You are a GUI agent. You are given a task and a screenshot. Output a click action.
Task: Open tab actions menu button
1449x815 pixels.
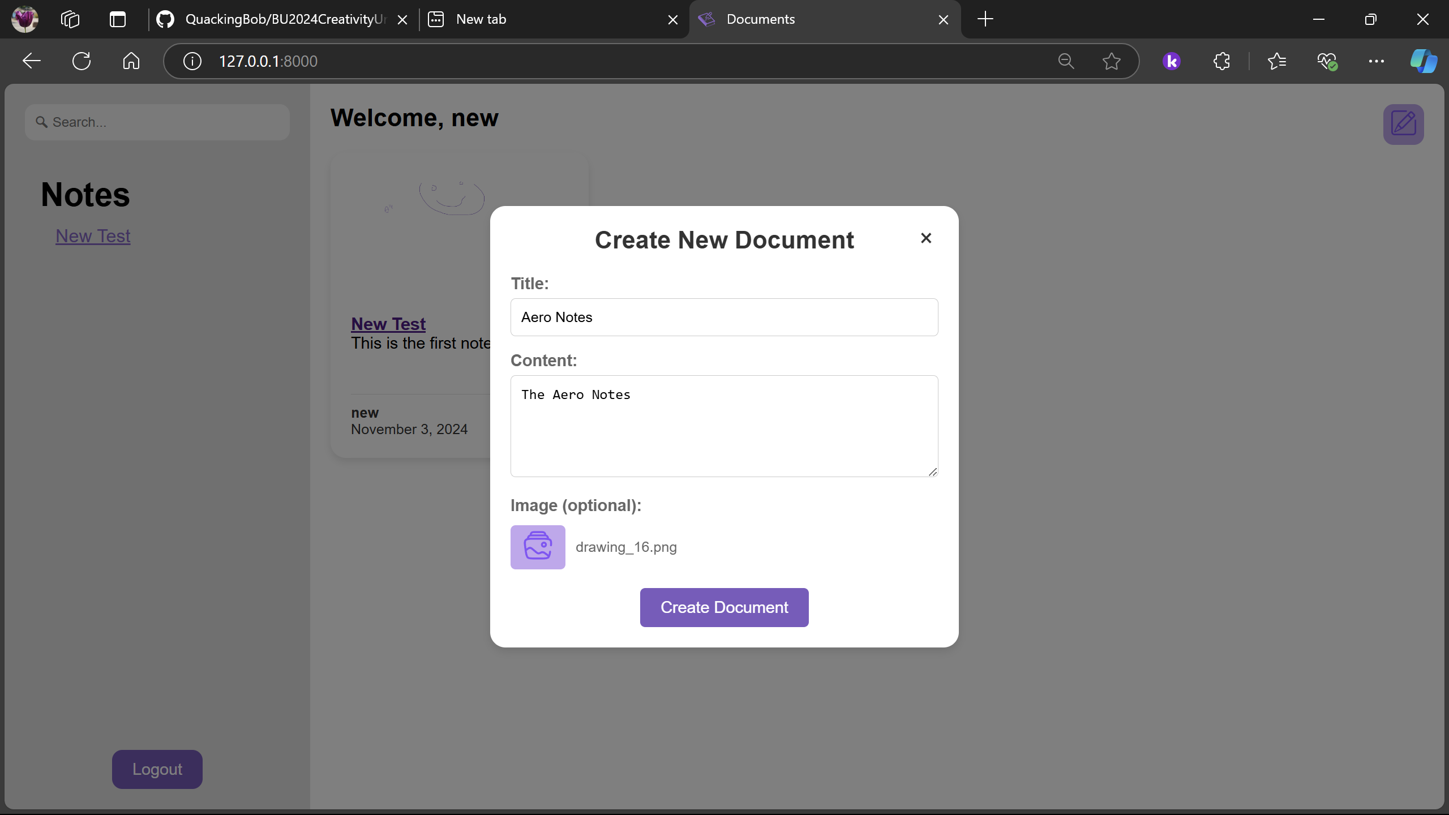click(118, 19)
